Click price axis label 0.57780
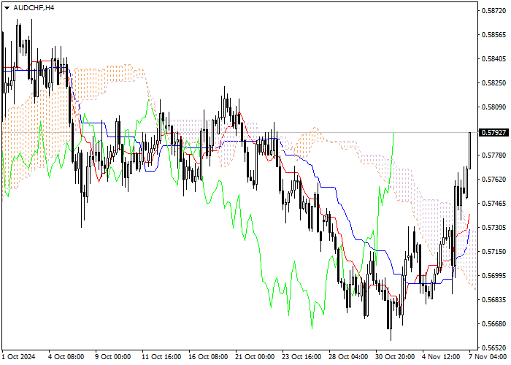Image resolution: width=511 pixels, height=365 pixels. pyautogui.click(x=493, y=155)
